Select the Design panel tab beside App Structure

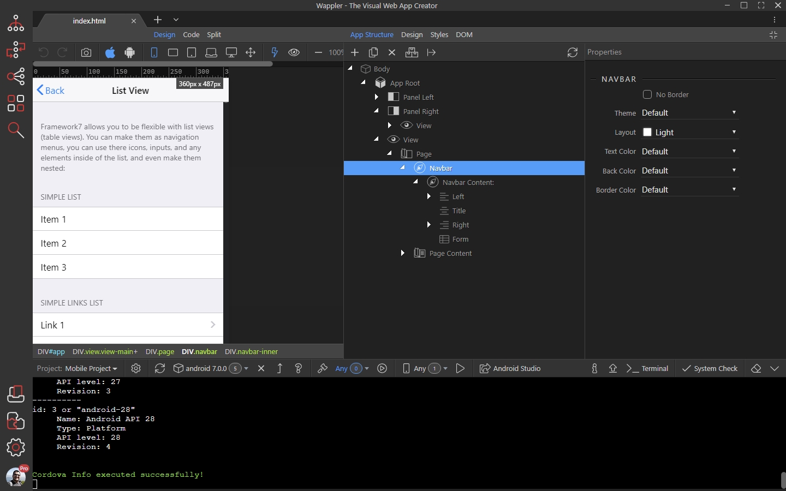(x=412, y=34)
